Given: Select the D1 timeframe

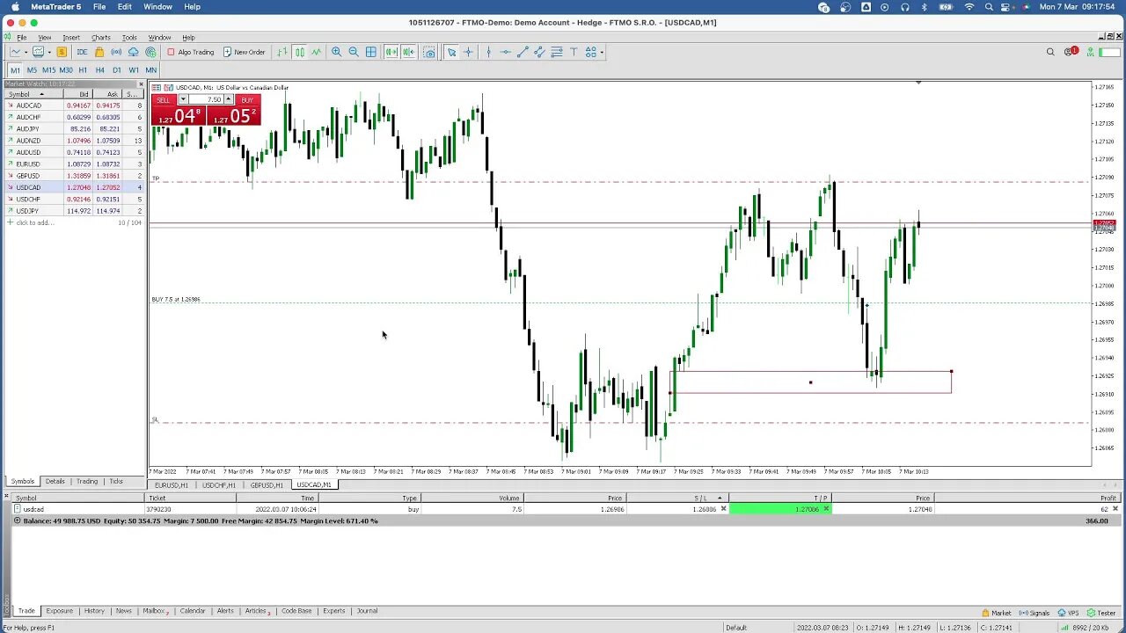Looking at the screenshot, I should 116,70.
